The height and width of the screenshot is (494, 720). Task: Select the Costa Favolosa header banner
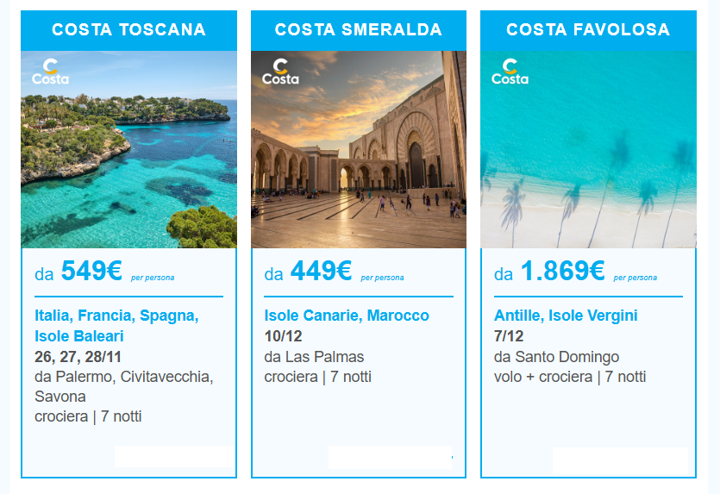588,30
